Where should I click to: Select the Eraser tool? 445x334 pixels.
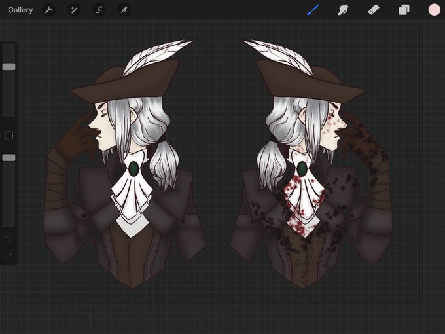click(x=374, y=10)
